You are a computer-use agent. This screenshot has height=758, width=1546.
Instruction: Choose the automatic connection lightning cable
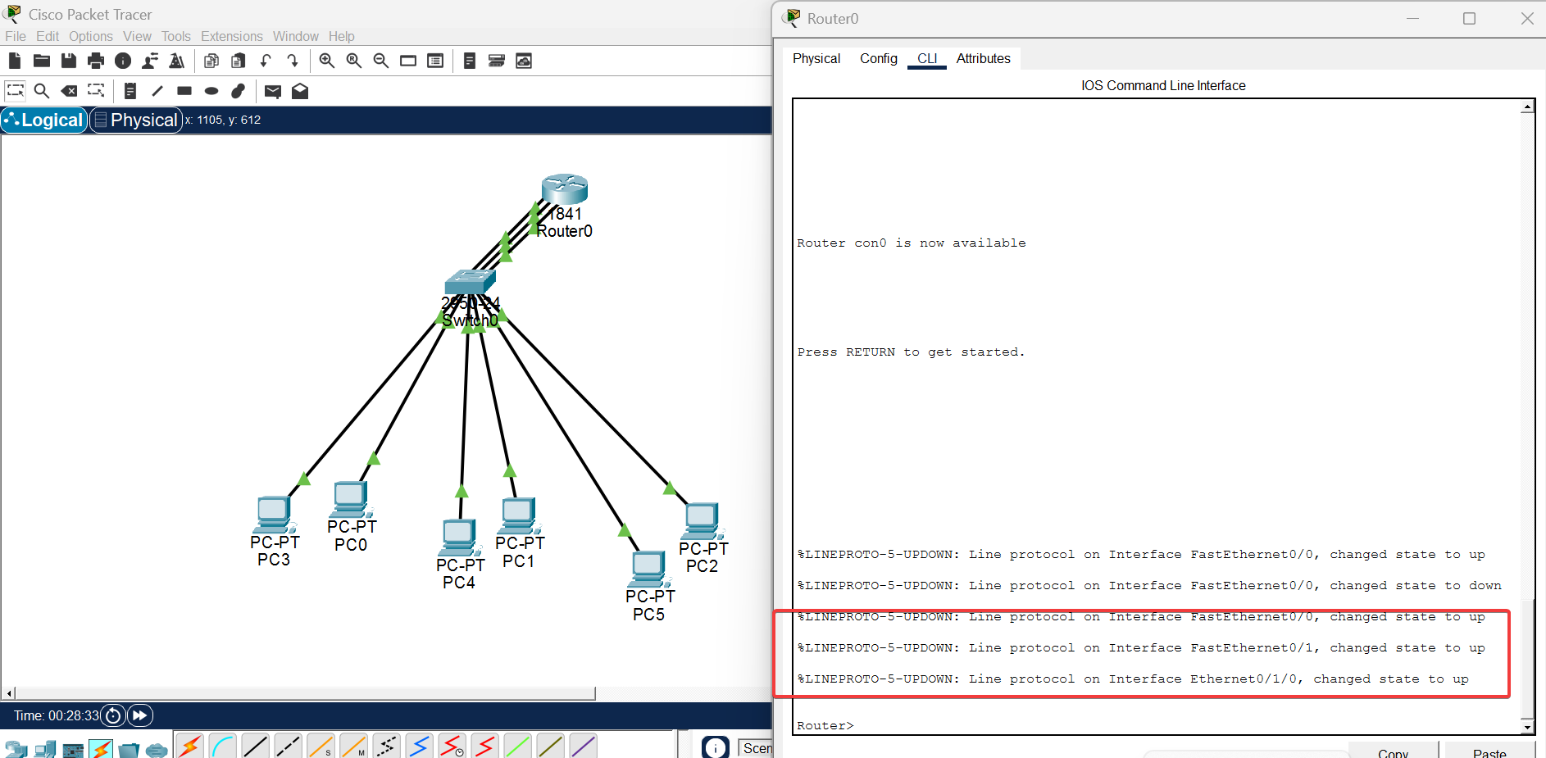point(189,746)
